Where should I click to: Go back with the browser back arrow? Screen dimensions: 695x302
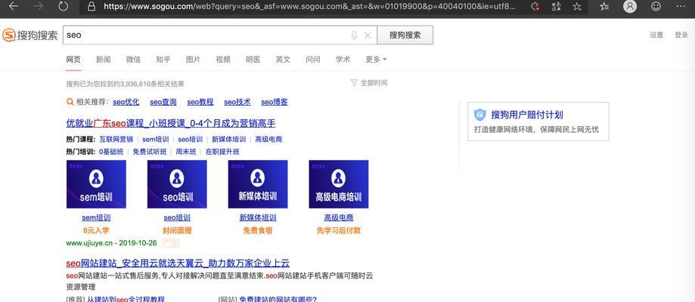[x=14, y=6]
